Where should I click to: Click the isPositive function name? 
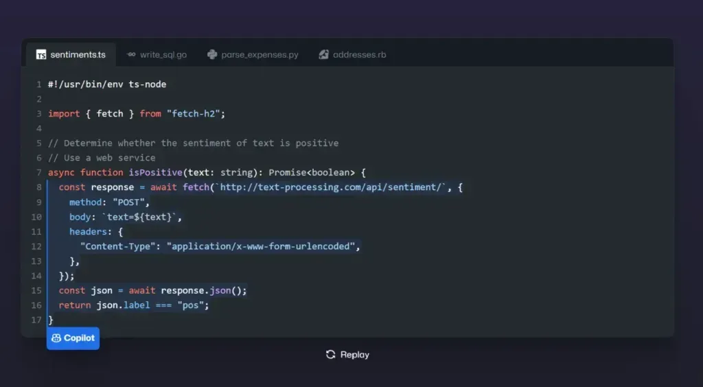[156, 172]
